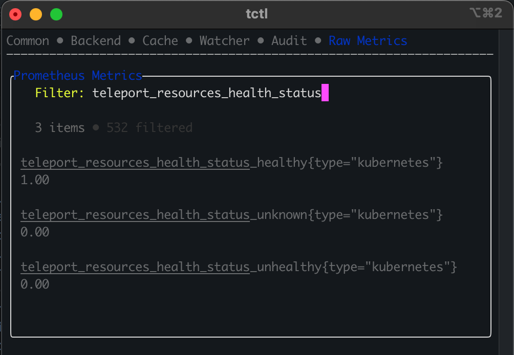Open the Backend tab
514x355 pixels.
(x=96, y=41)
